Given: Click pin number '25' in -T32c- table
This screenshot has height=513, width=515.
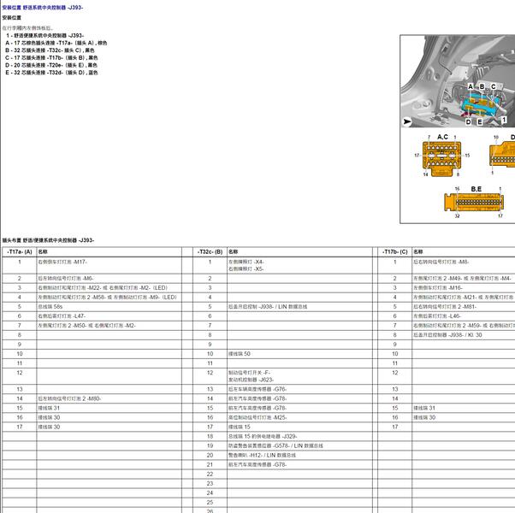Looking at the screenshot, I should tap(210, 503).
